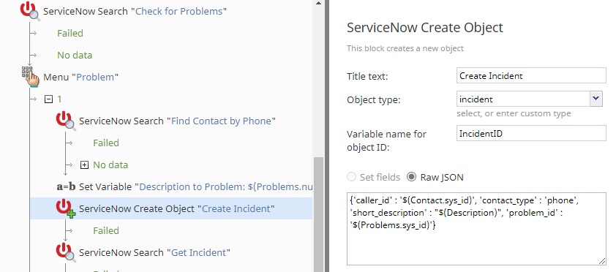Image resolution: width=616 pixels, height=272 pixels.
Task: Select No data label under Find Contact by Phone
Action: pyautogui.click(x=110, y=165)
